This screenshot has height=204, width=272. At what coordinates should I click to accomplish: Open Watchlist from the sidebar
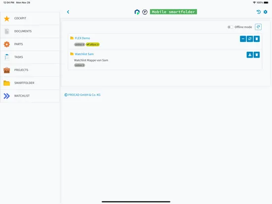click(30, 96)
